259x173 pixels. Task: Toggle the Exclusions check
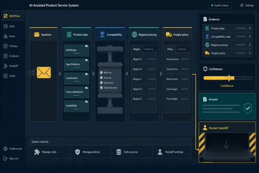(102, 83)
